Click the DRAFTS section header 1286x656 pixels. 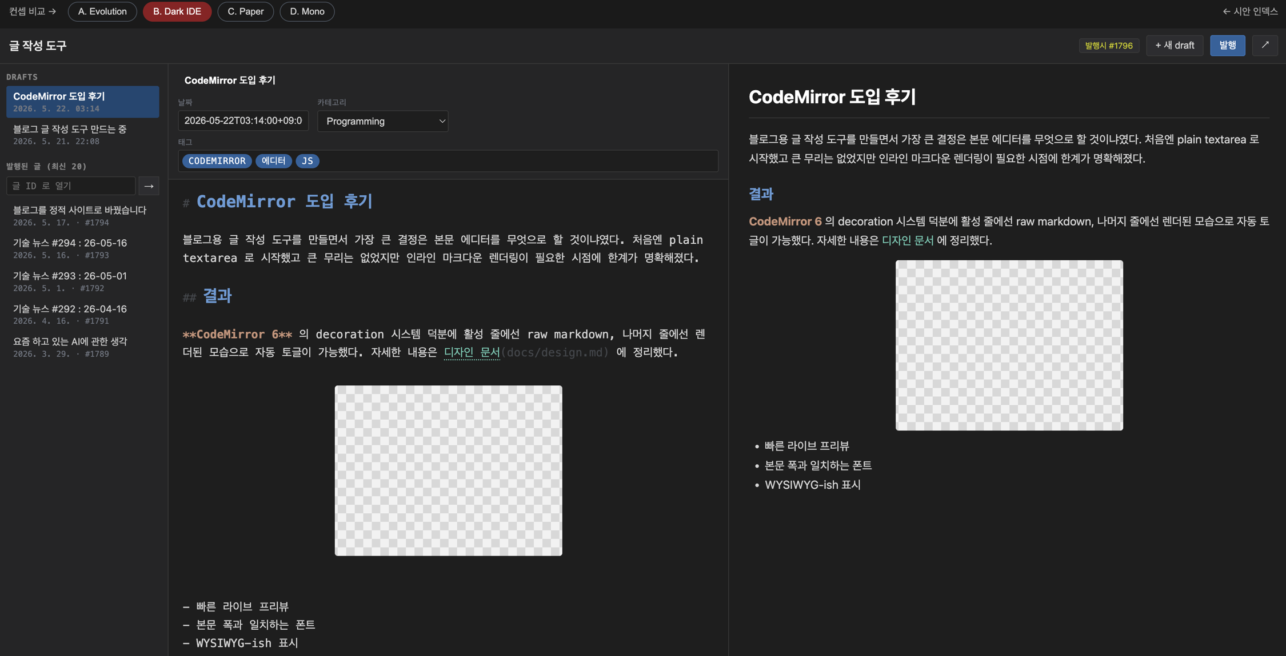tap(22, 77)
